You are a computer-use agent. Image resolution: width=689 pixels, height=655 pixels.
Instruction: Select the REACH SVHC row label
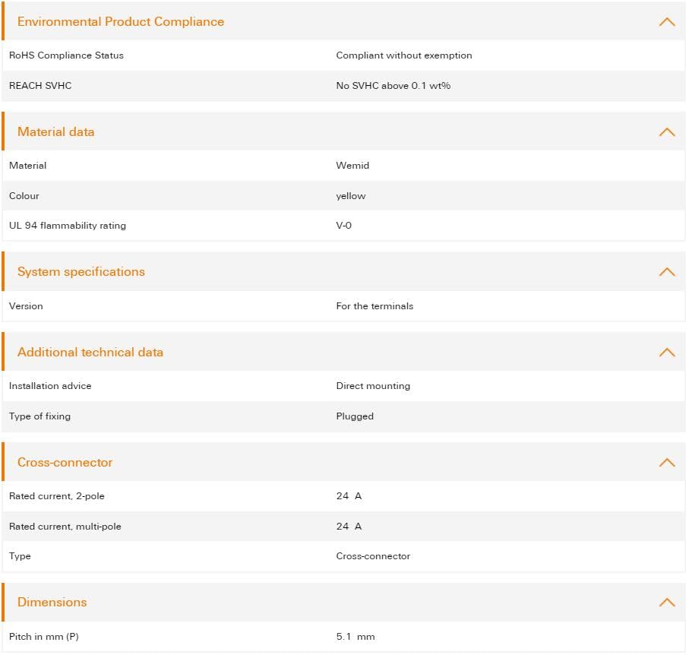[x=40, y=86]
